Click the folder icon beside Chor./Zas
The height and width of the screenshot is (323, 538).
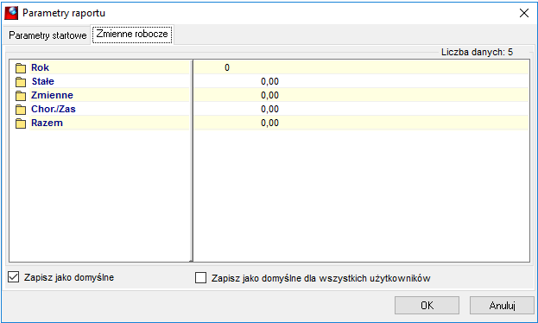21,109
